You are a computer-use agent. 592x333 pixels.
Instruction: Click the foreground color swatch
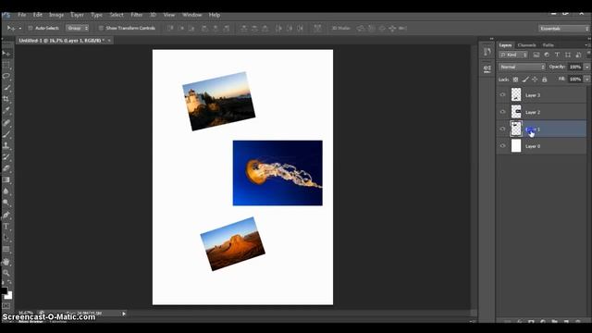(x=4, y=290)
